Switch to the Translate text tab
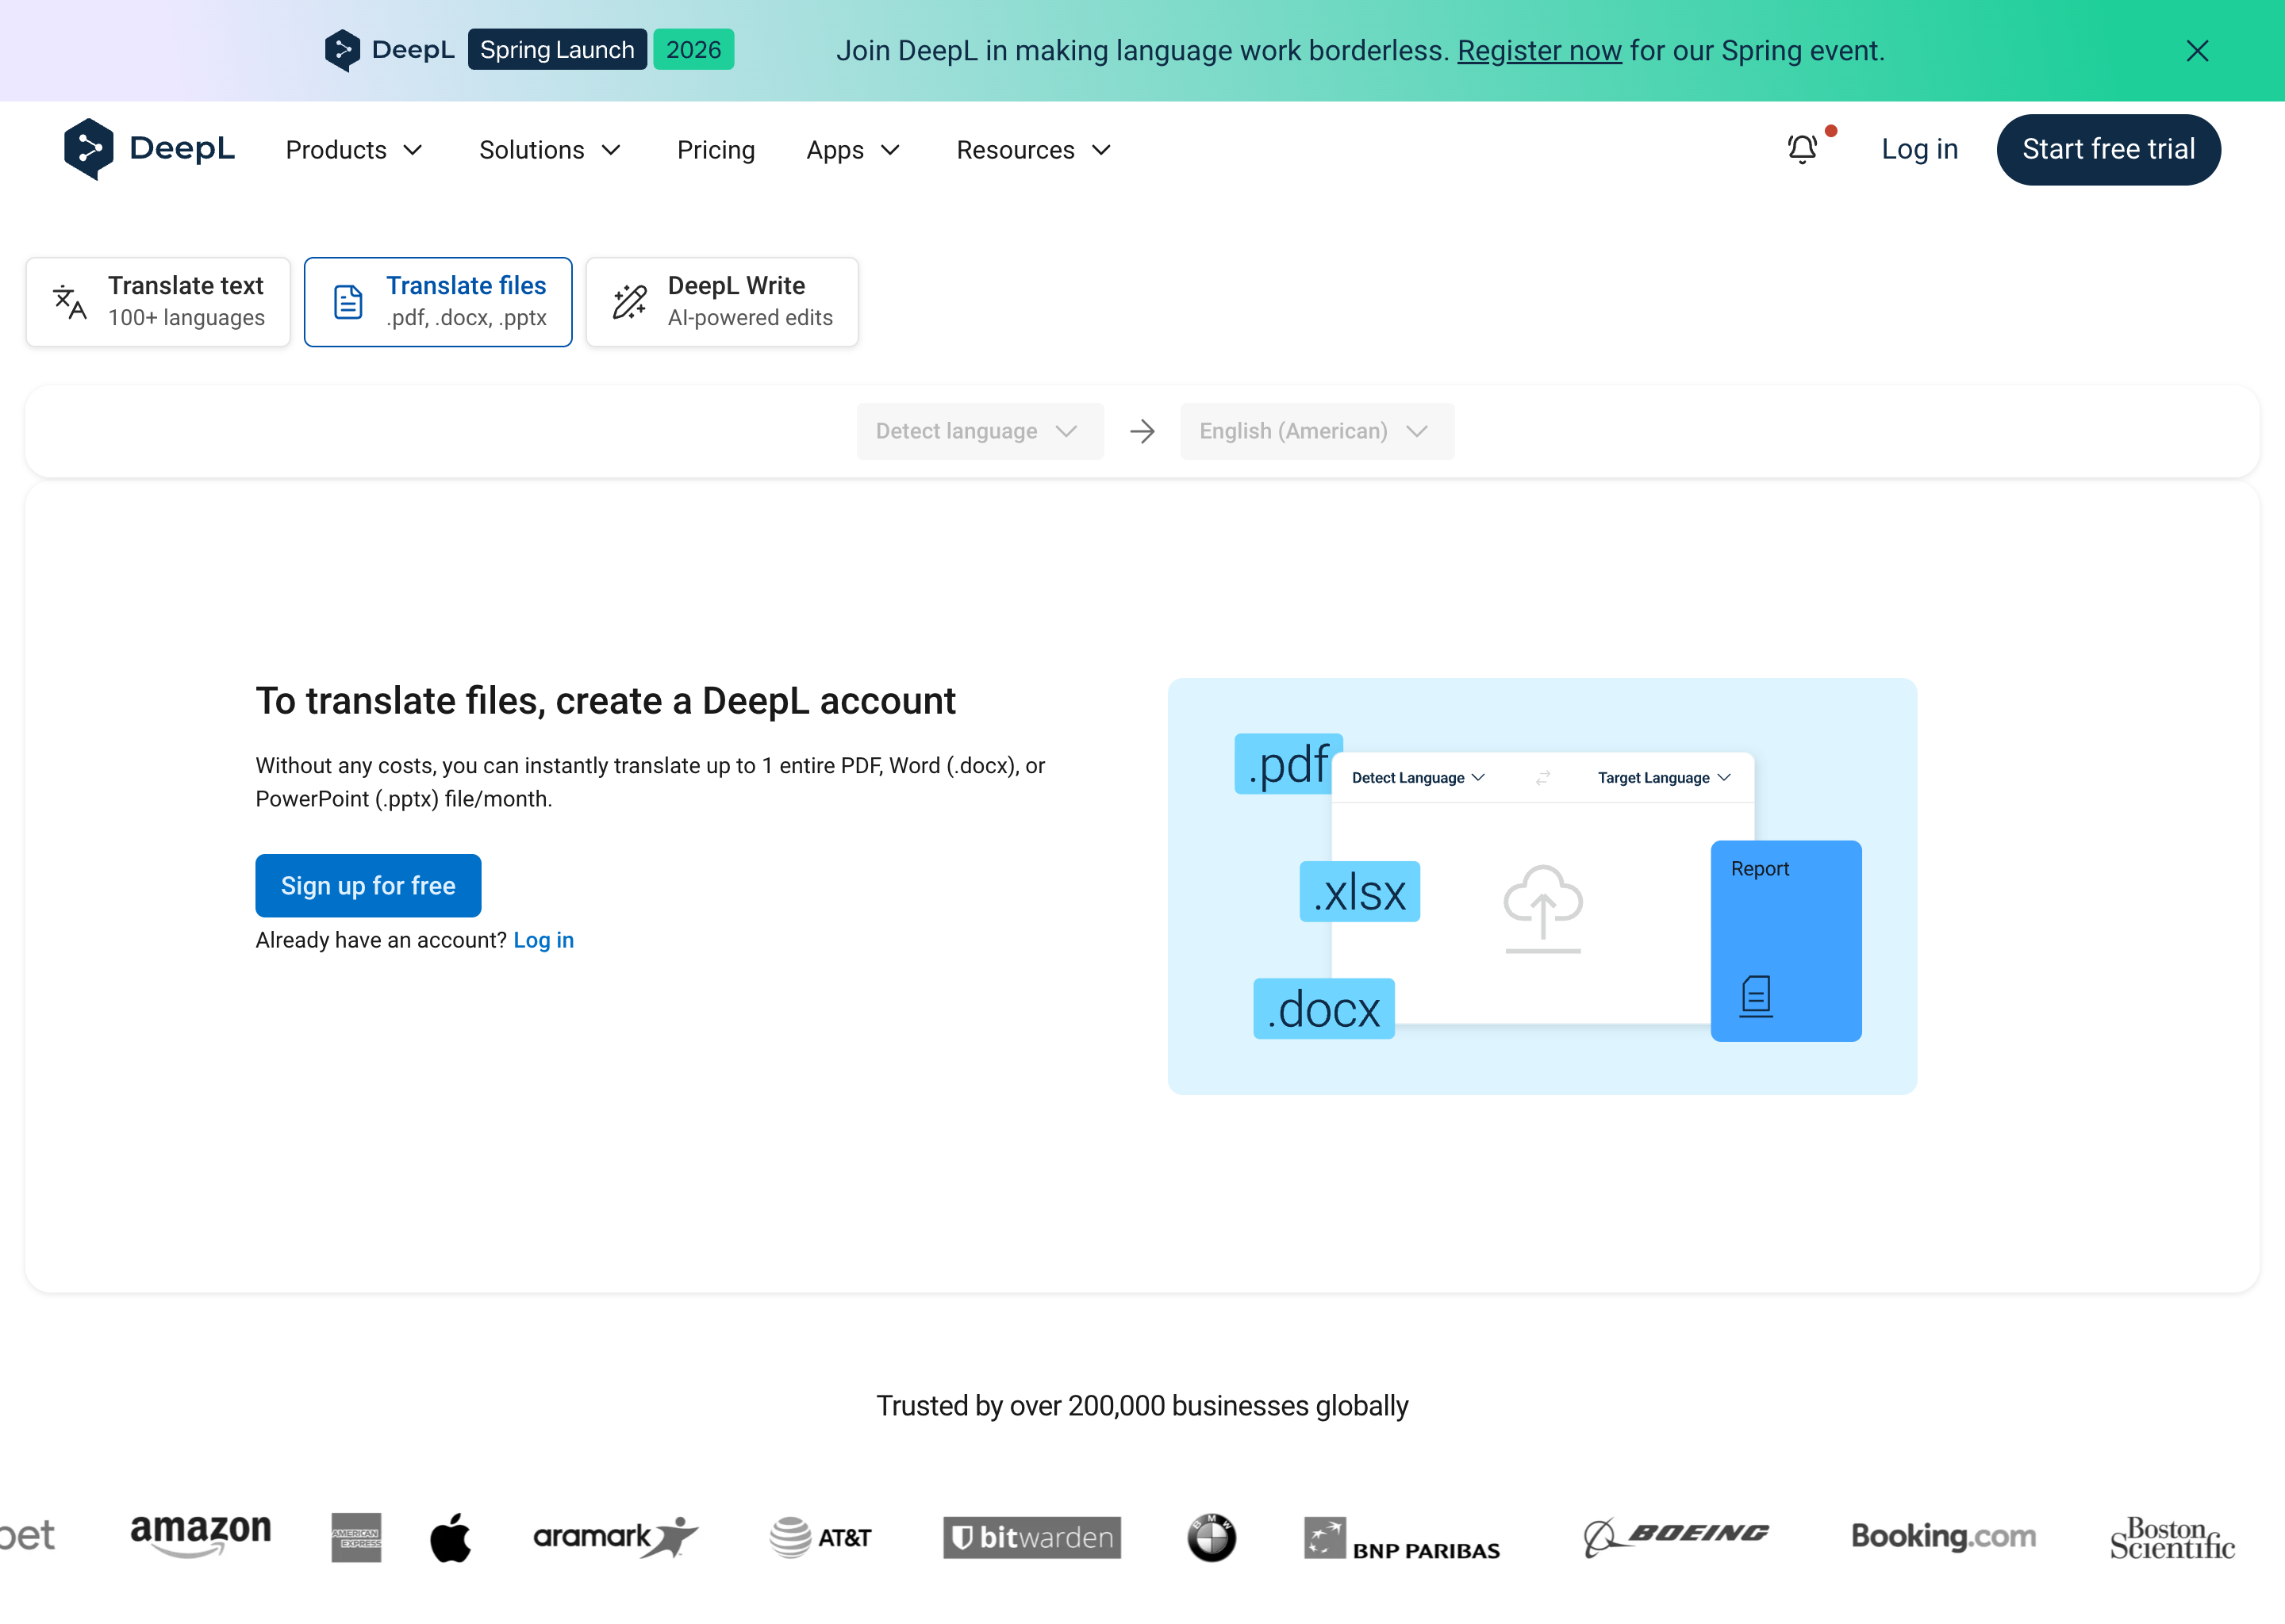This screenshot has height=1624, width=2285. click(x=157, y=301)
